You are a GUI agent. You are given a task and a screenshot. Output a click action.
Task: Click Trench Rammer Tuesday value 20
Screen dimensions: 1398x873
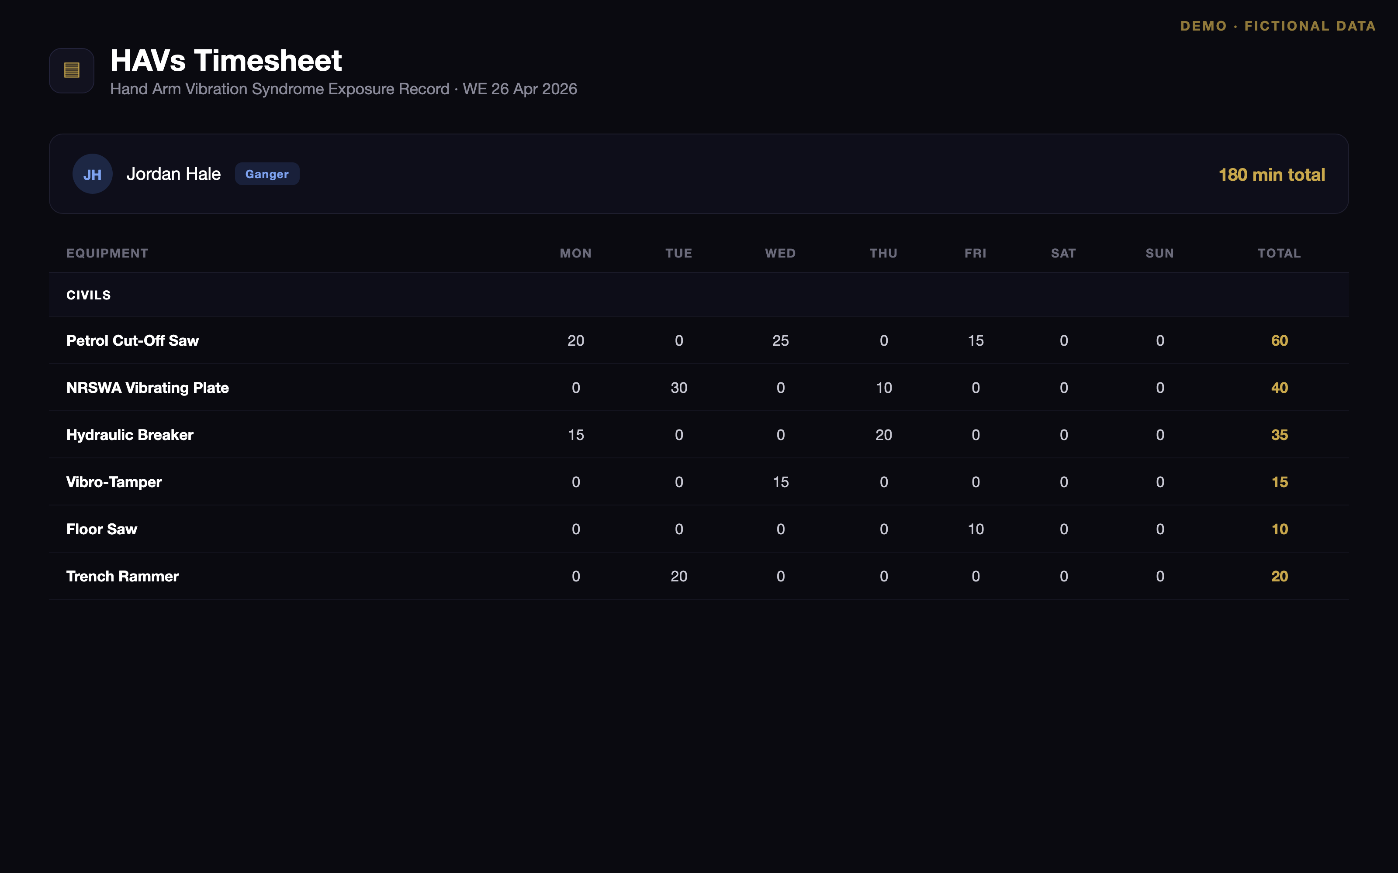click(x=679, y=576)
